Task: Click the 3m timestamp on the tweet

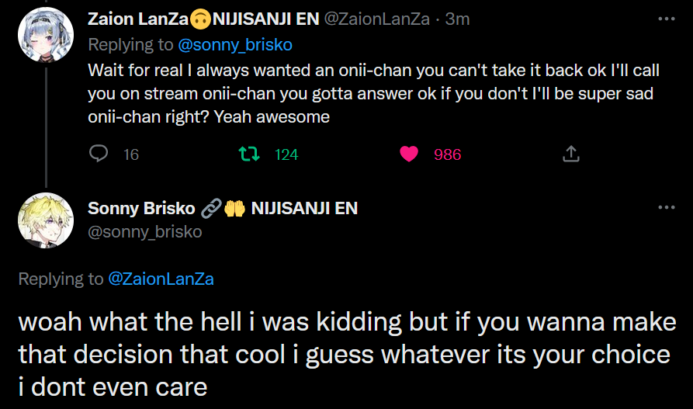Action: point(458,19)
